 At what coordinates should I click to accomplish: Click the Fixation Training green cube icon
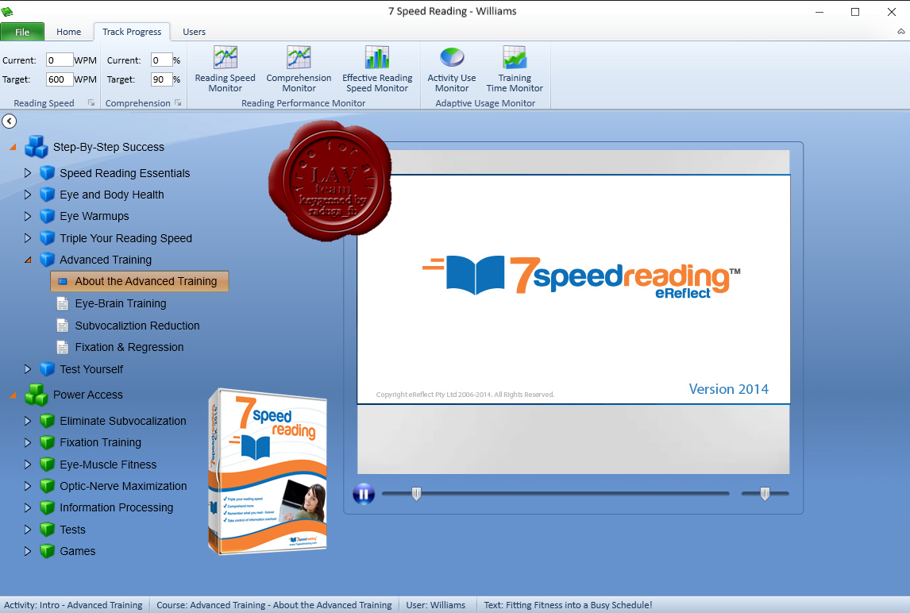click(x=47, y=442)
